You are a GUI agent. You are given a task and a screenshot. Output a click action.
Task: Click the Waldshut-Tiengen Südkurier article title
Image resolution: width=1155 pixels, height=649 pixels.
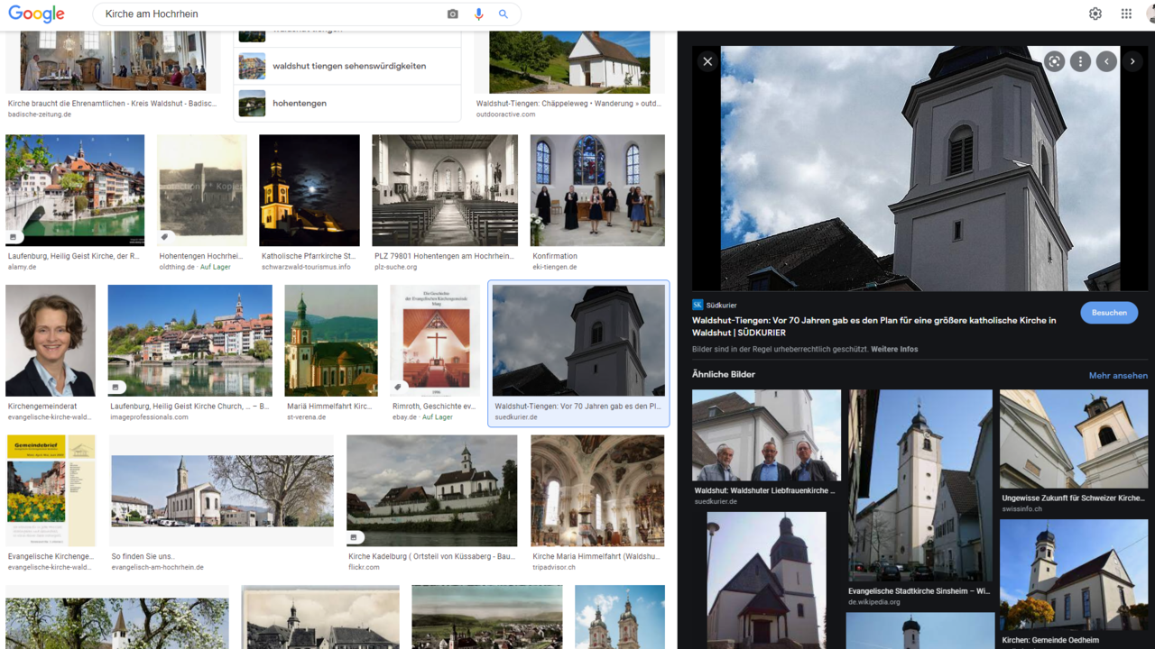click(x=873, y=326)
